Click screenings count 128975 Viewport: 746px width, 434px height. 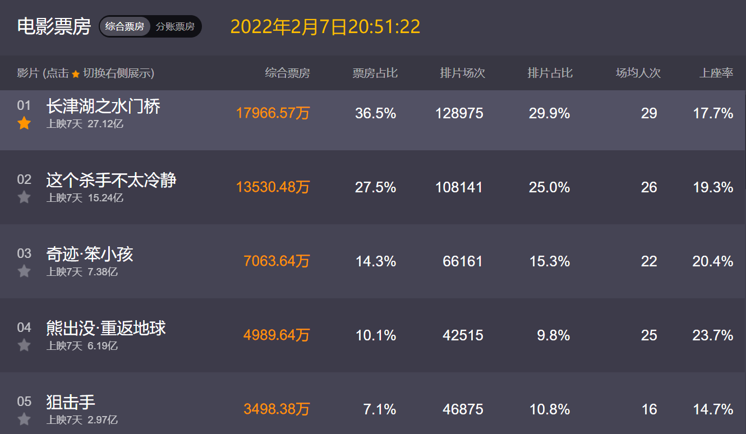click(459, 113)
